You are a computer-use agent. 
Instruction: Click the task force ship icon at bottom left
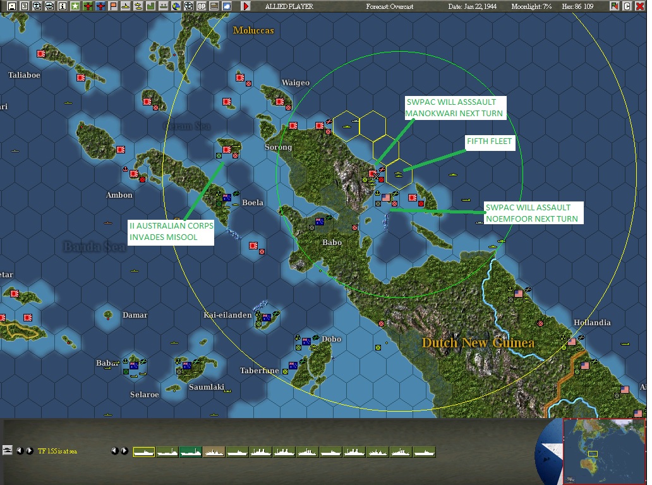8,450
